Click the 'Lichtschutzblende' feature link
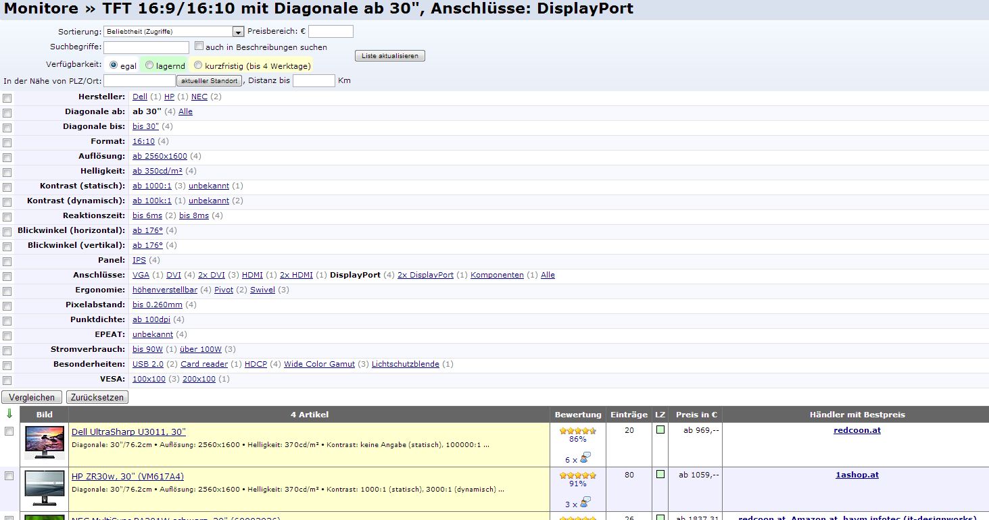The image size is (989, 520). tap(406, 364)
